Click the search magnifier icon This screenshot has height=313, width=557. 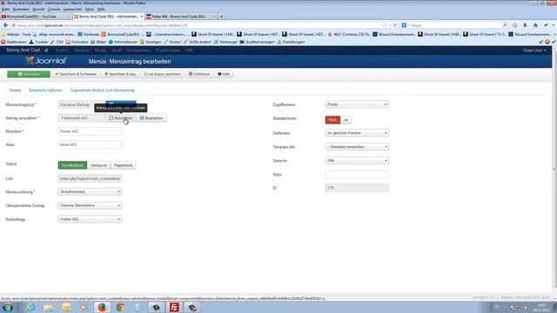505,25
